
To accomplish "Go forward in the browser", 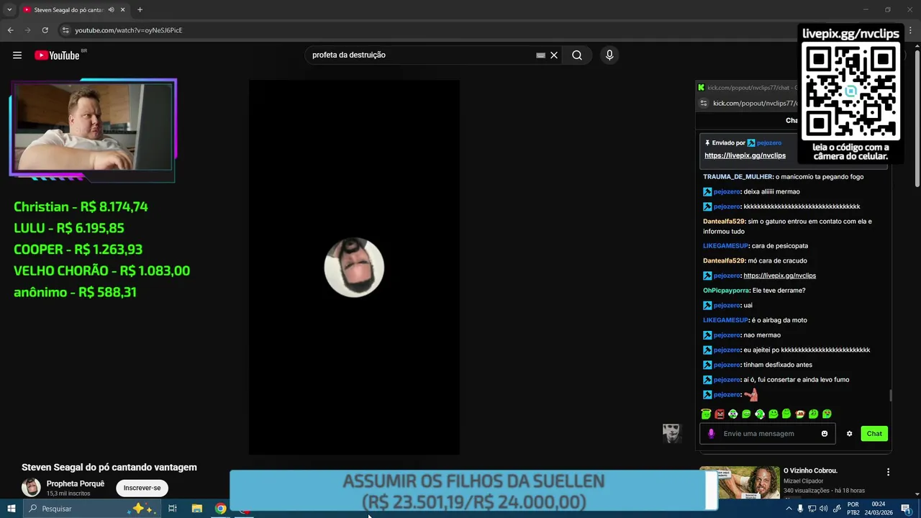I will tap(28, 30).
